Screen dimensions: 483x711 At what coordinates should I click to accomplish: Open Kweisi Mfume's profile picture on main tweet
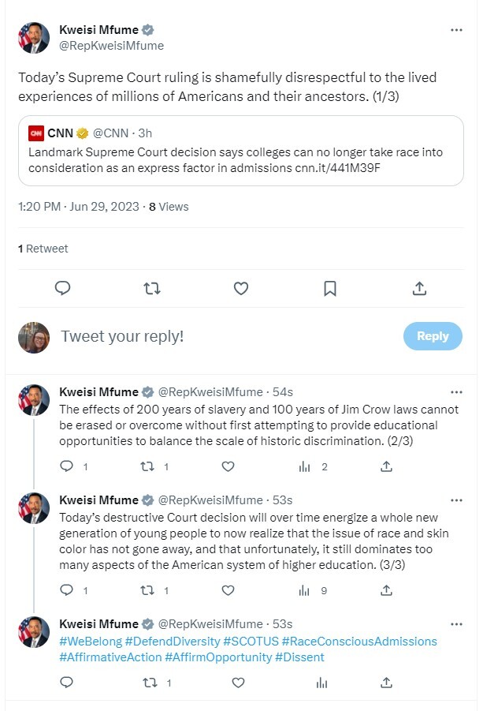[34, 37]
